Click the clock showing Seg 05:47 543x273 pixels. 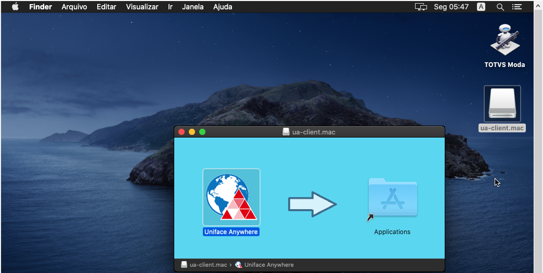451,7
